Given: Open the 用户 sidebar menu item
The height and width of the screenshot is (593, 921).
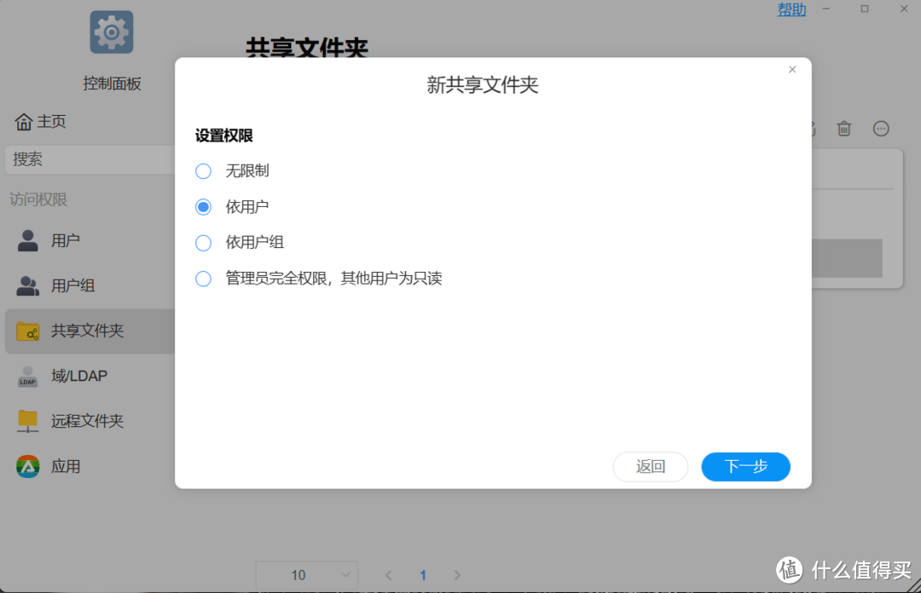Looking at the screenshot, I should [90, 241].
